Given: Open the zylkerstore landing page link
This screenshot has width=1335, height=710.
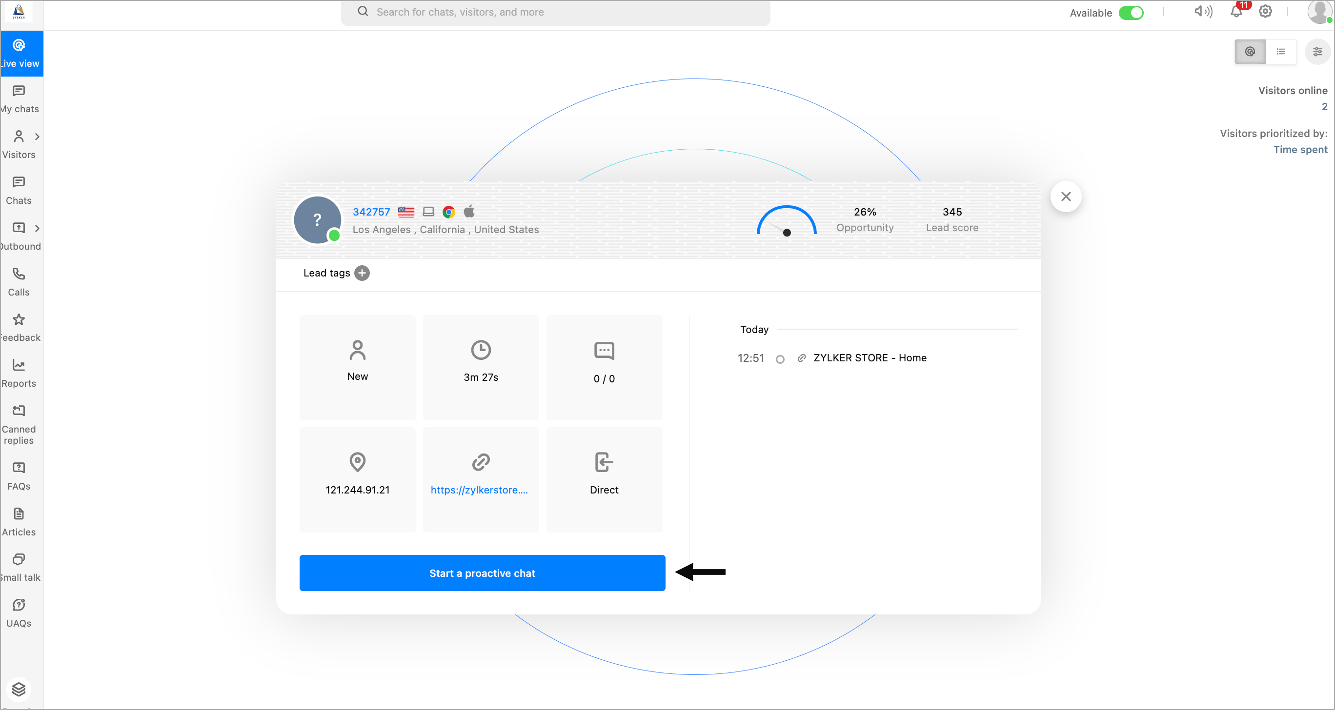Looking at the screenshot, I should [x=479, y=490].
